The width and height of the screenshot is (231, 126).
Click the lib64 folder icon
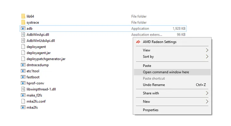[x=23, y=16]
